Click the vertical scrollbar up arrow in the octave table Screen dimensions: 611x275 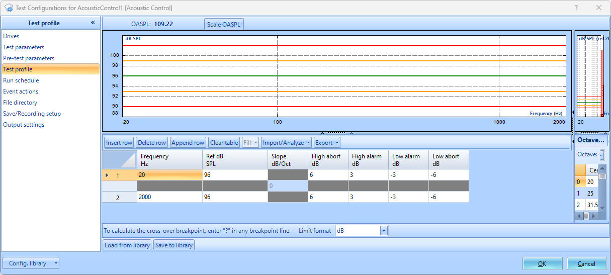(x=602, y=168)
